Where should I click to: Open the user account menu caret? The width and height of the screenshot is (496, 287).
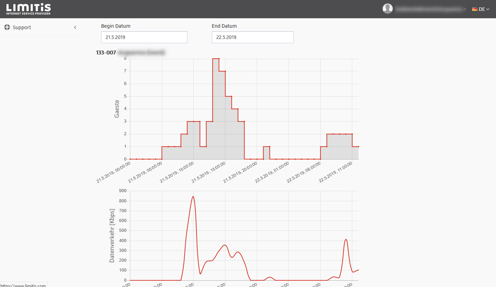click(465, 9)
